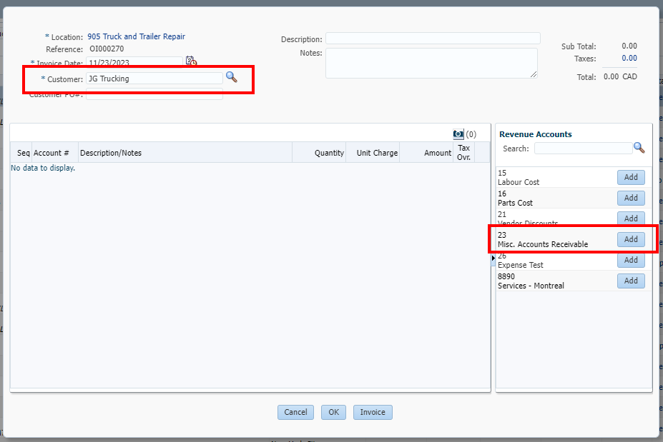The height and width of the screenshot is (442, 663).
Task: Open the 905 Truck and Trailer Repair link
Action: [136, 36]
